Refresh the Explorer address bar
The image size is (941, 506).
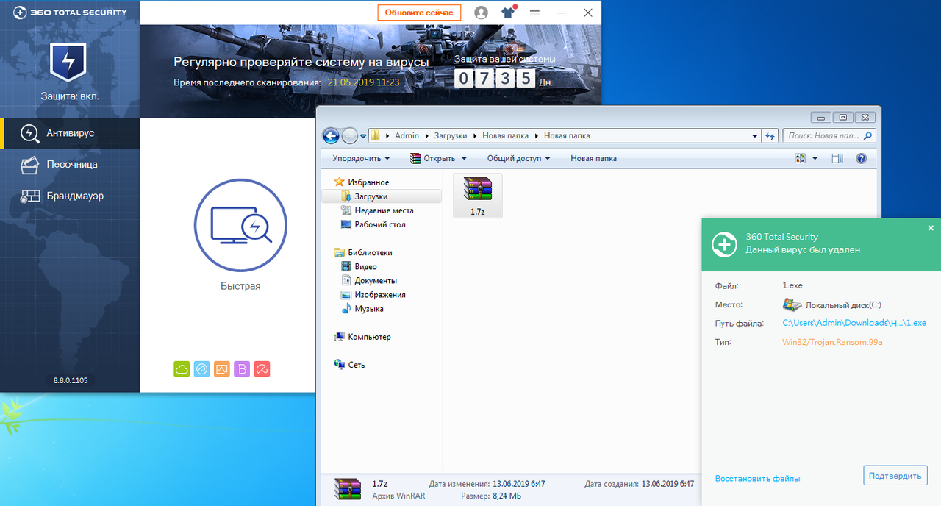tap(770, 135)
